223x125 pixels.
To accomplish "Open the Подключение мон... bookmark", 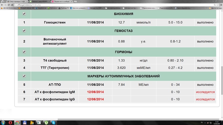I will [x=148, y=8].
